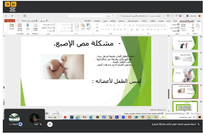Click the Create a PDF icon
The image size is (203, 135).
click(35, 27)
